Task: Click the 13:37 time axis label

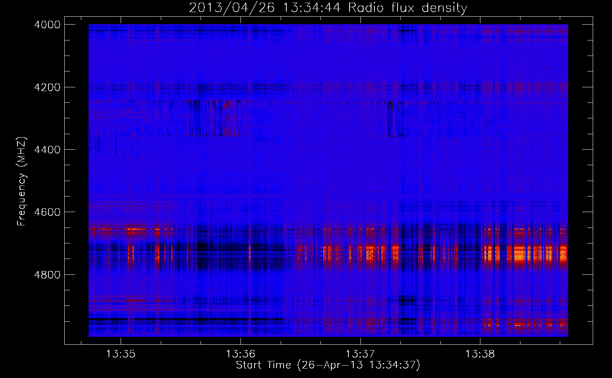Action: pyautogui.click(x=360, y=354)
